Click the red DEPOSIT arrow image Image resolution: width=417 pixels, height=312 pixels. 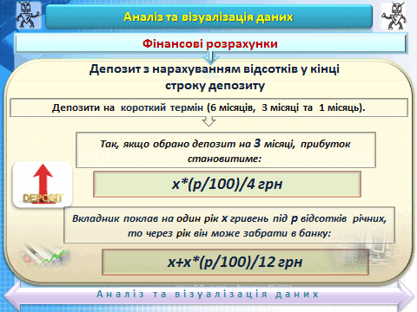(43, 185)
